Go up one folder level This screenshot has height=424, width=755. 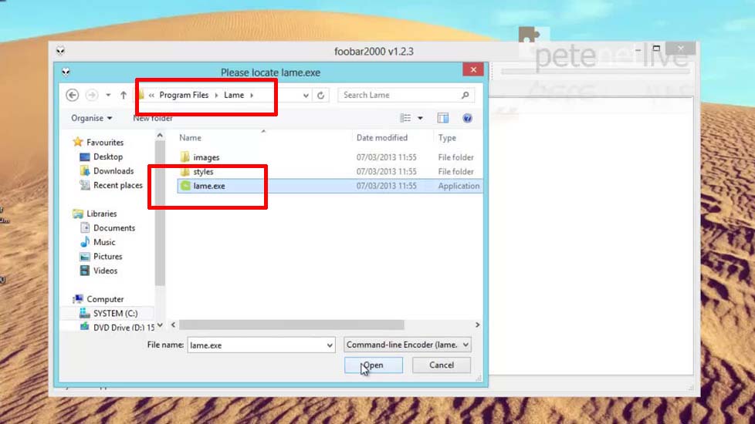(x=124, y=95)
